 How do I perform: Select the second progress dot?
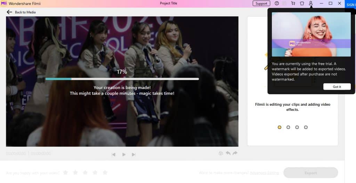pyautogui.click(x=288, y=127)
